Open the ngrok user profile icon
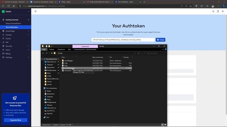This screenshot has height=127, width=227. [223, 11]
